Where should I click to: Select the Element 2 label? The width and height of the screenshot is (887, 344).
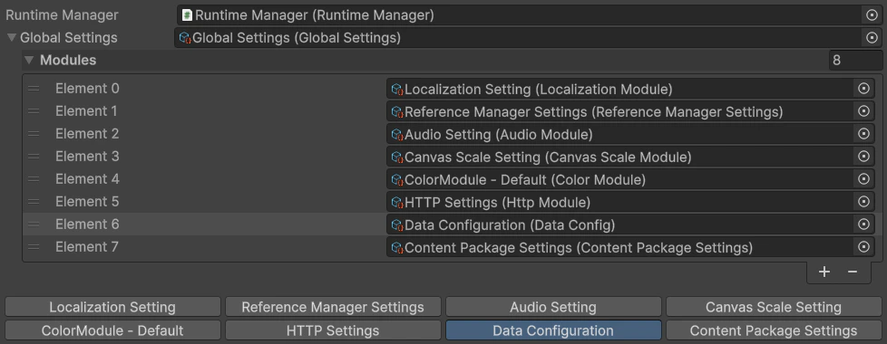coord(87,134)
